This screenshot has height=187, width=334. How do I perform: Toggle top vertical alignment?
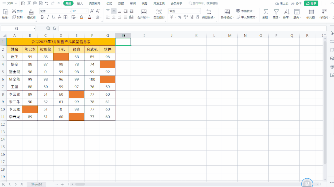(x=108, y=11)
